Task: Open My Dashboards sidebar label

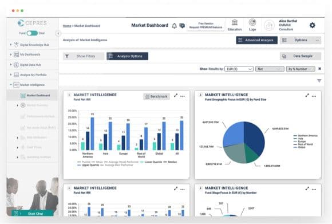Action: [x=30, y=54]
